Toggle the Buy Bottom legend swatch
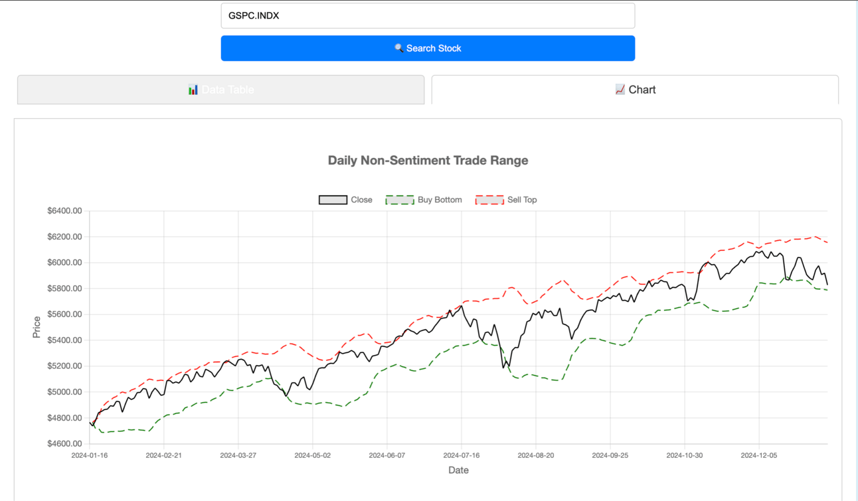The width and height of the screenshot is (858, 501). coord(400,200)
